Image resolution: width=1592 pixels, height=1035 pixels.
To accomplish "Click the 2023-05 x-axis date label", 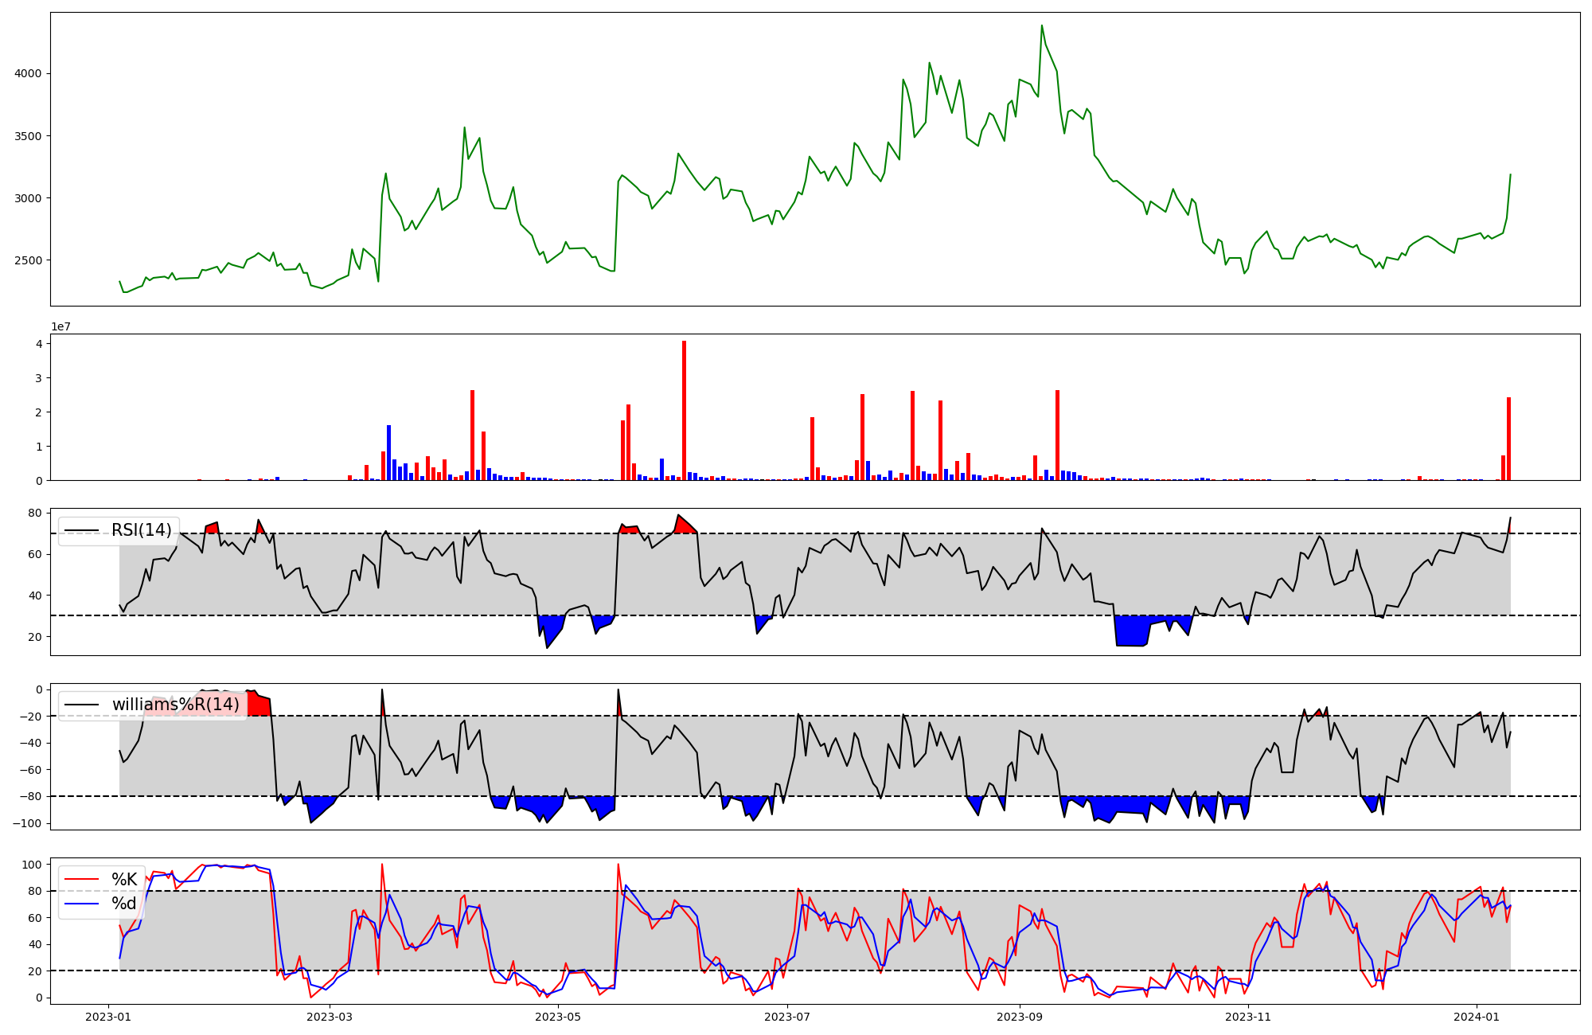I will (558, 1017).
